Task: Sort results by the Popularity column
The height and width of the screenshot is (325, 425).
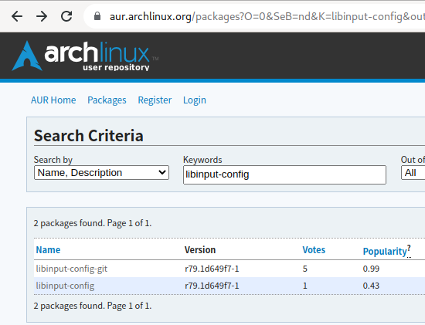Action: (385, 251)
